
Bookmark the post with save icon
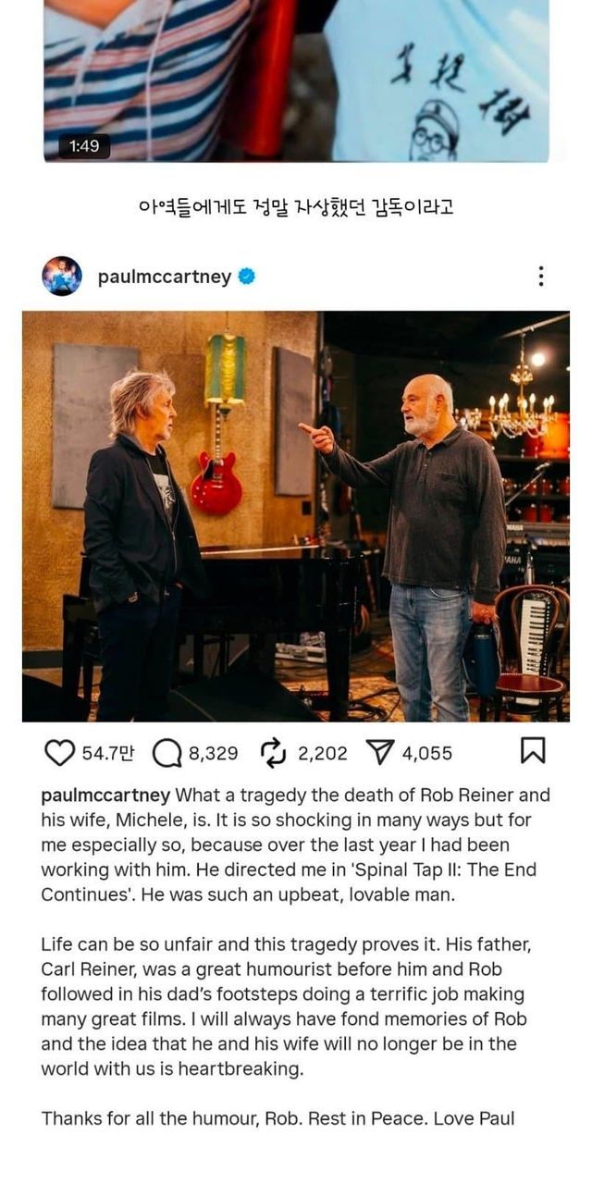[533, 751]
